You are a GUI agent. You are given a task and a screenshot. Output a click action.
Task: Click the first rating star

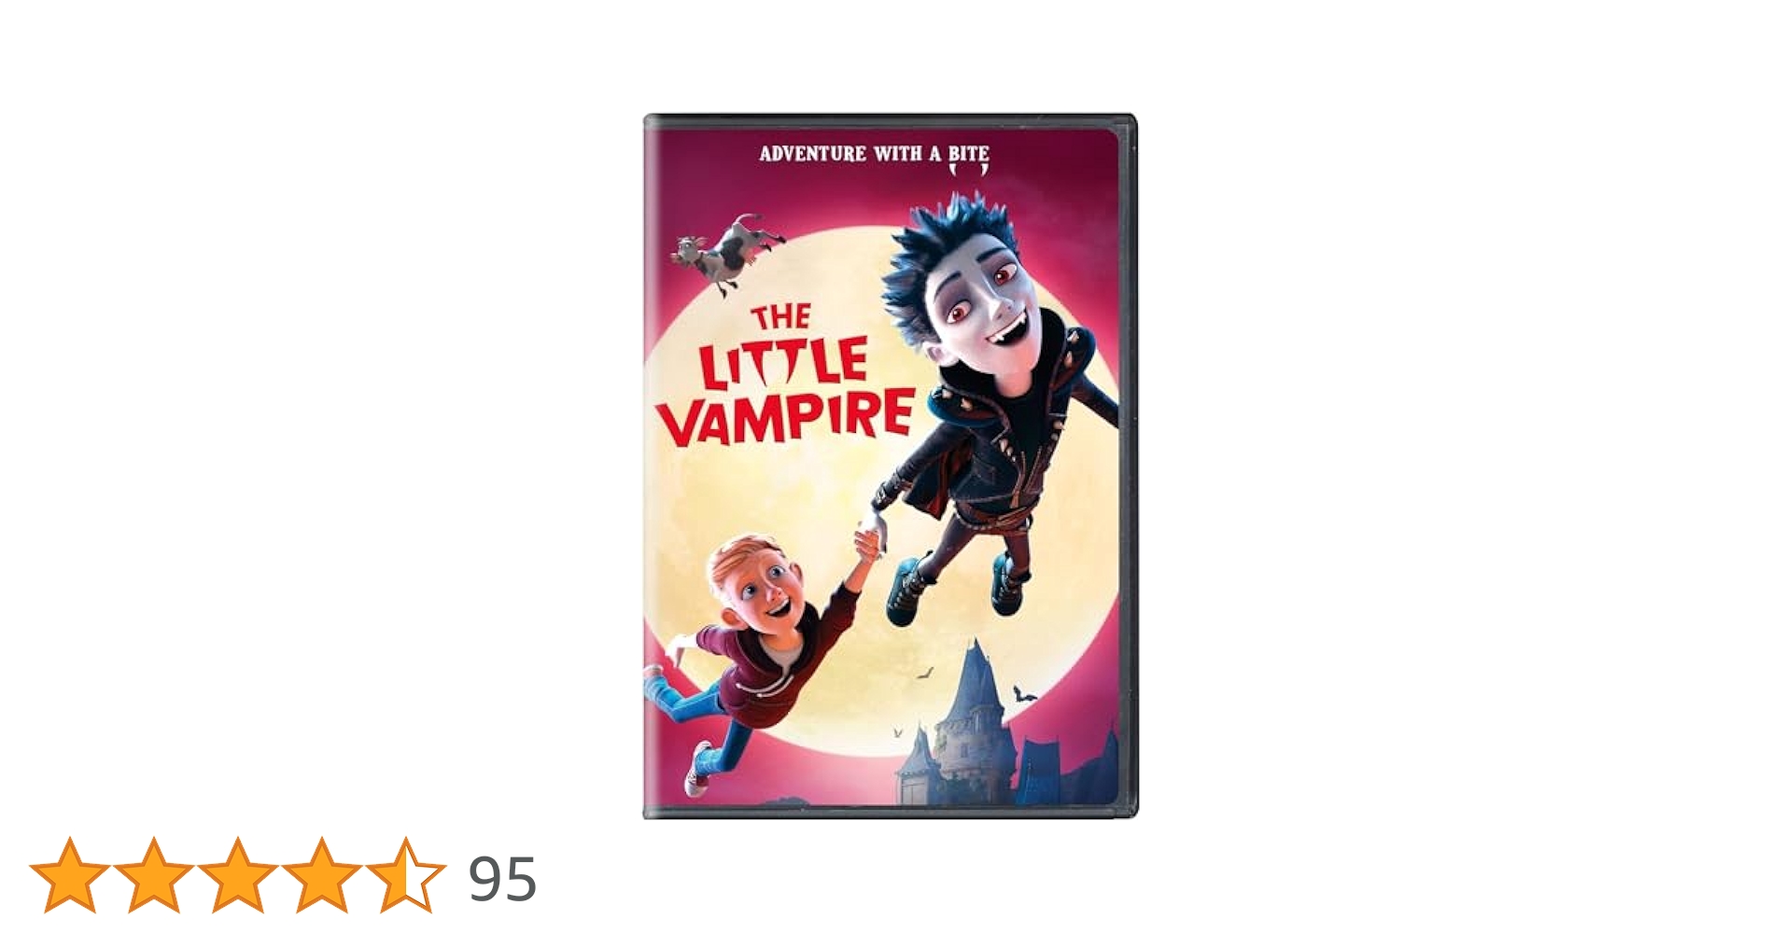point(70,874)
